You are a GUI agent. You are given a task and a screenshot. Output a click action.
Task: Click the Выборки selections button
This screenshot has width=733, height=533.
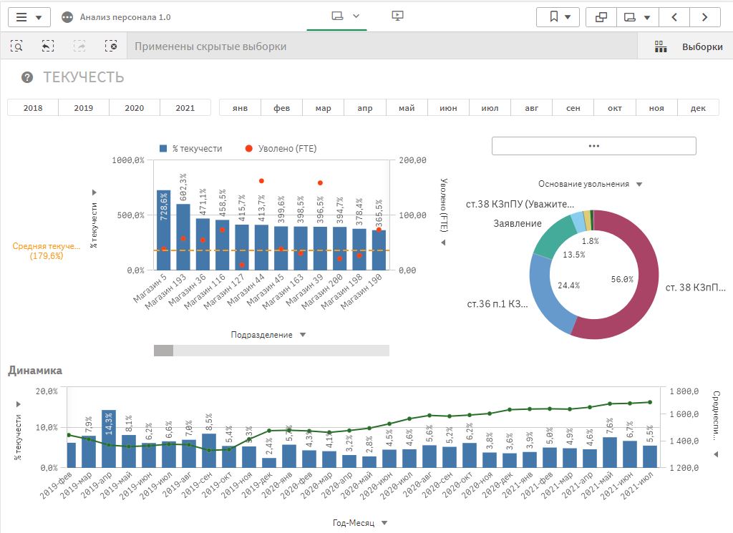tap(702, 47)
